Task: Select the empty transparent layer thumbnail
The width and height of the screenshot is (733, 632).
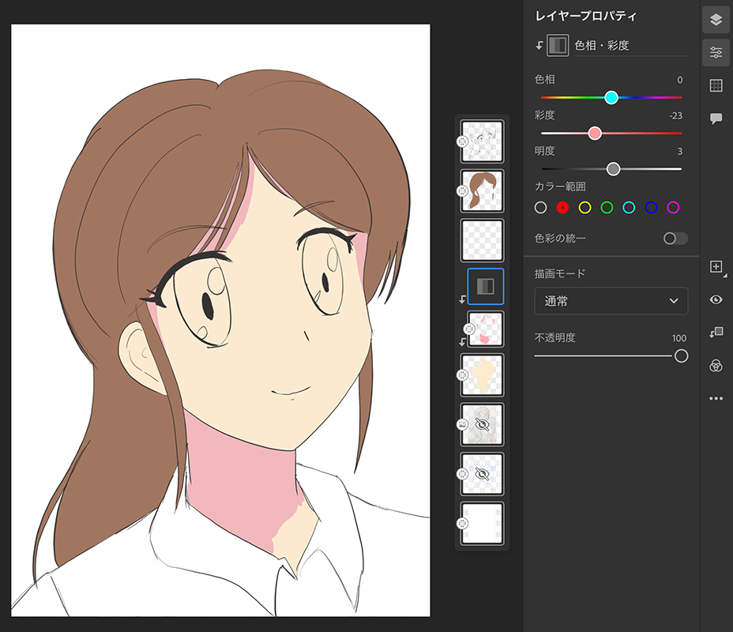Action: (482, 240)
